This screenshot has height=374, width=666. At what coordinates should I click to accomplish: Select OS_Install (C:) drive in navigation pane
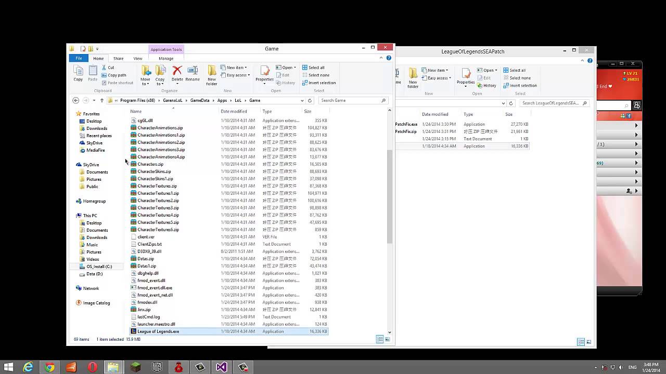(x=99, y=266)
